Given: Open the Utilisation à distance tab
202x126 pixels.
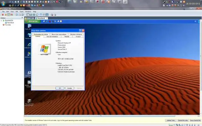Looking at the screenshot, I should [76, 34].
